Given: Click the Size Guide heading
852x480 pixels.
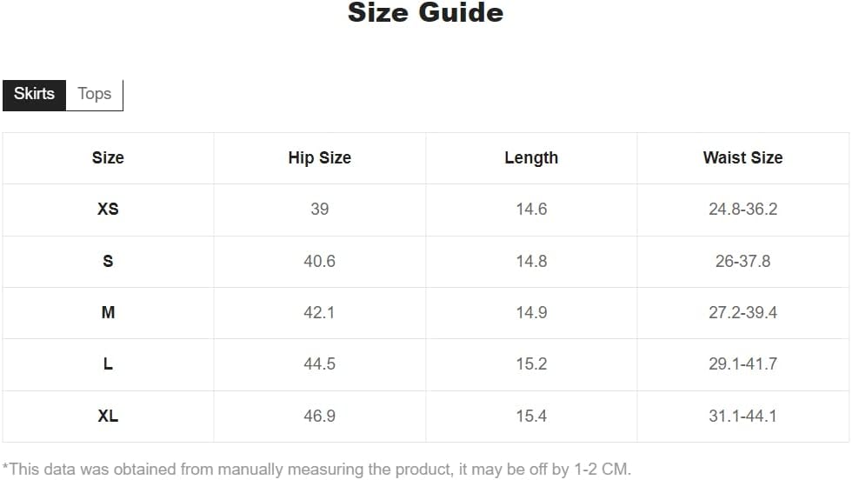Looking at the screenshot, I should tap(425, 12).
